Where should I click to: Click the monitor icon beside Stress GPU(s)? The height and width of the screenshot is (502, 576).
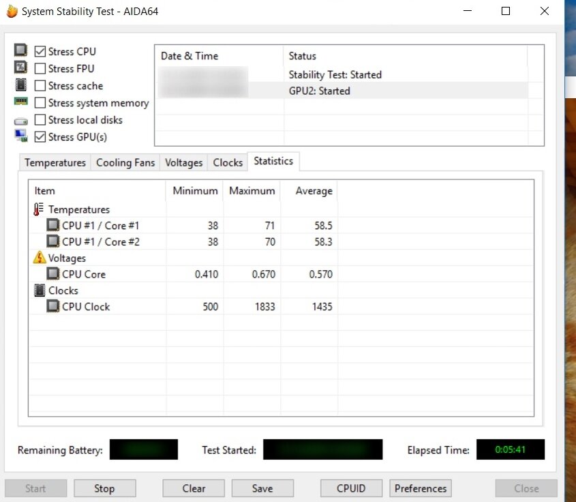(x=21, y=136)
